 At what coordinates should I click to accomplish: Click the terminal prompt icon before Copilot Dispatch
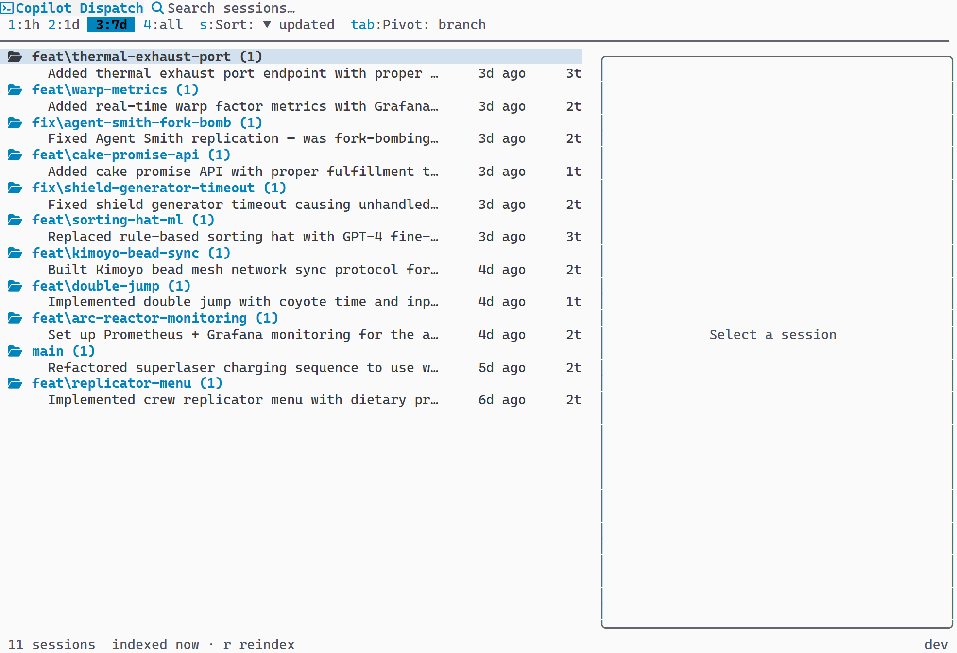click(8, 8)
